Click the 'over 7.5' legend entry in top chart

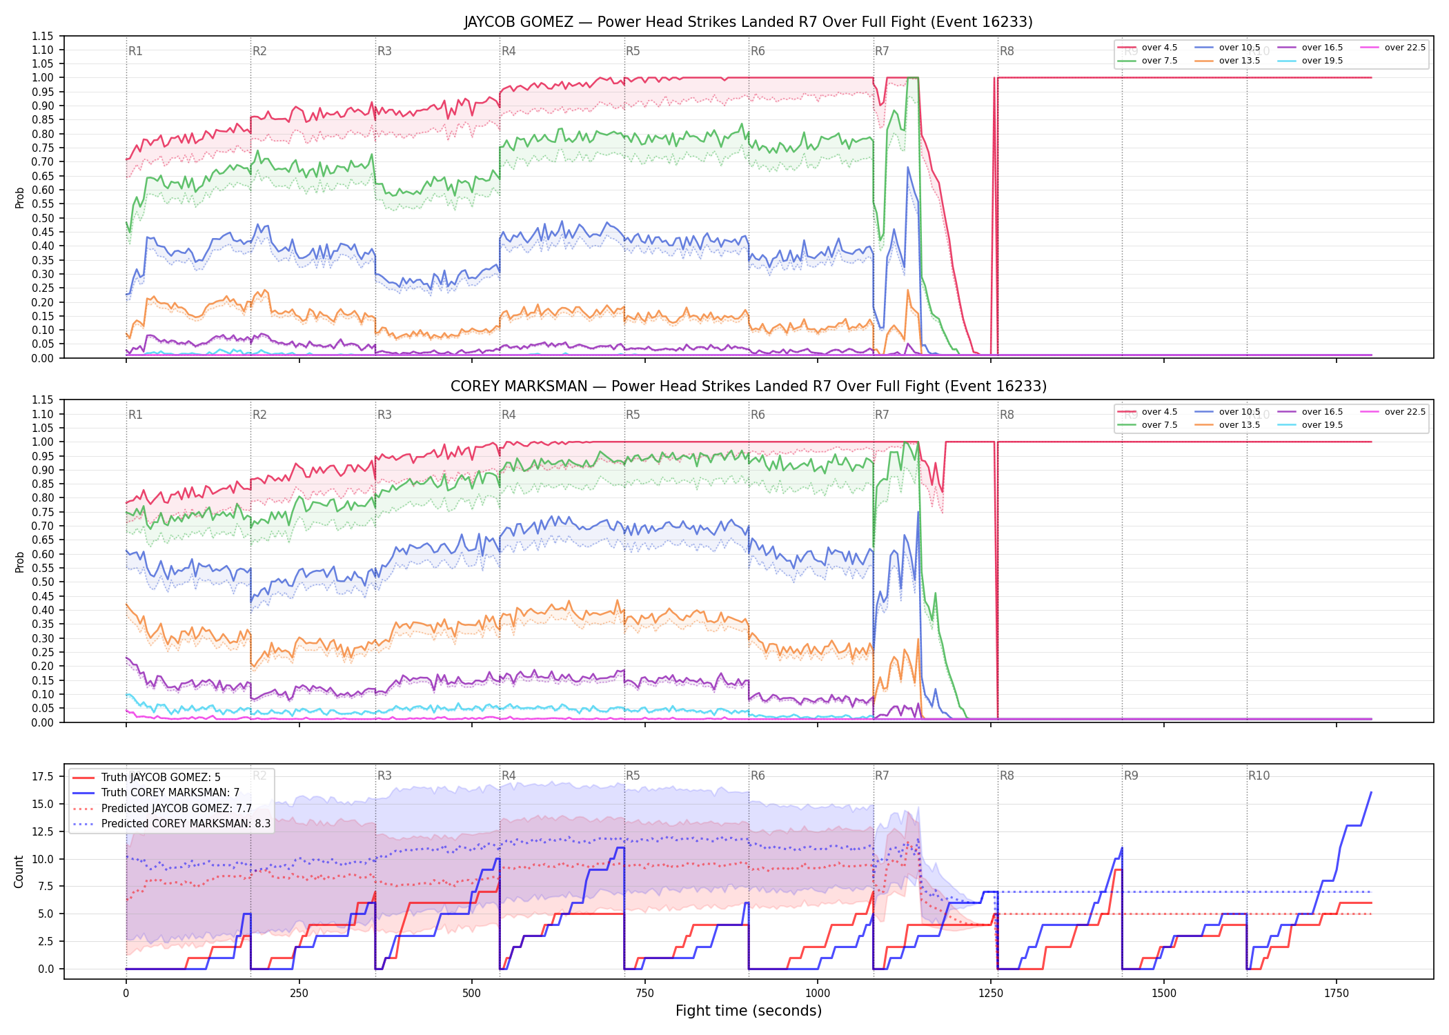(x=1147, y=61)
